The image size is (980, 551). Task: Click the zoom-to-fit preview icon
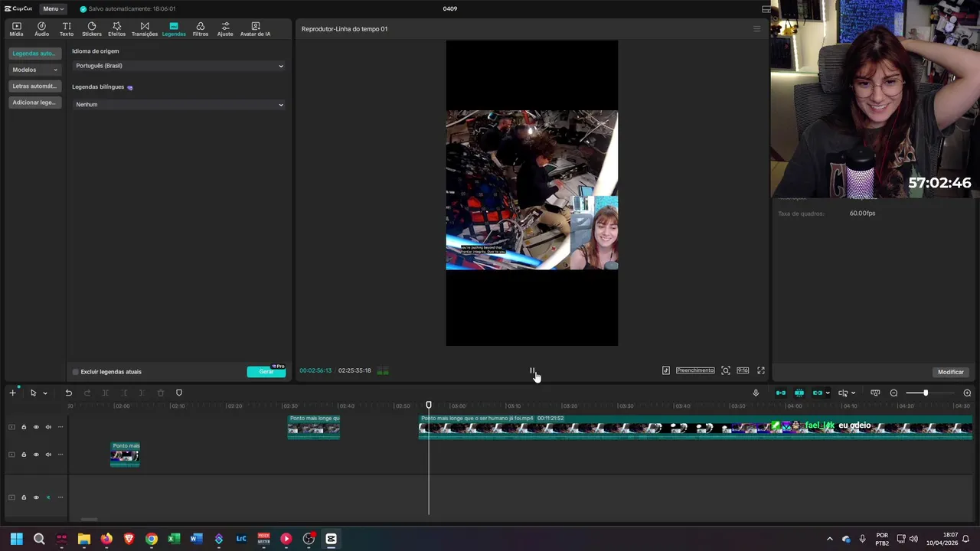click(726, 370)
